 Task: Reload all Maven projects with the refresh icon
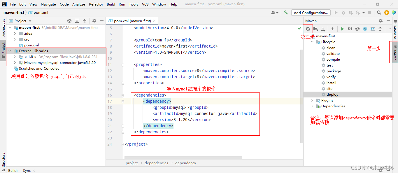pos(308,29)
